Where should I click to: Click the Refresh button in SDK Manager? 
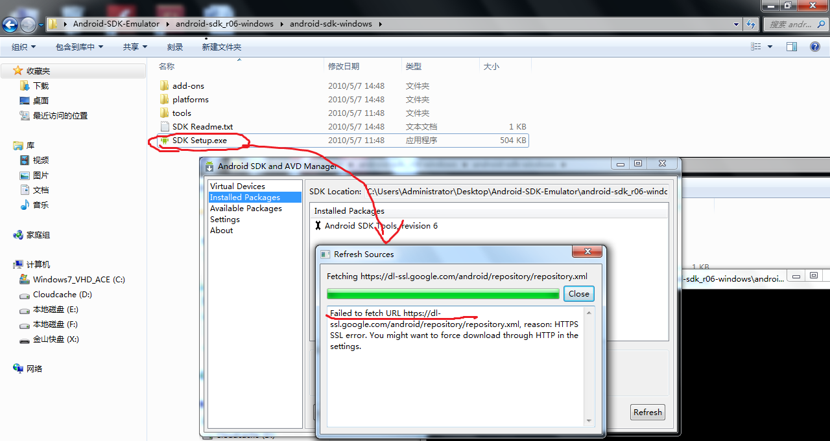[648, 412]
